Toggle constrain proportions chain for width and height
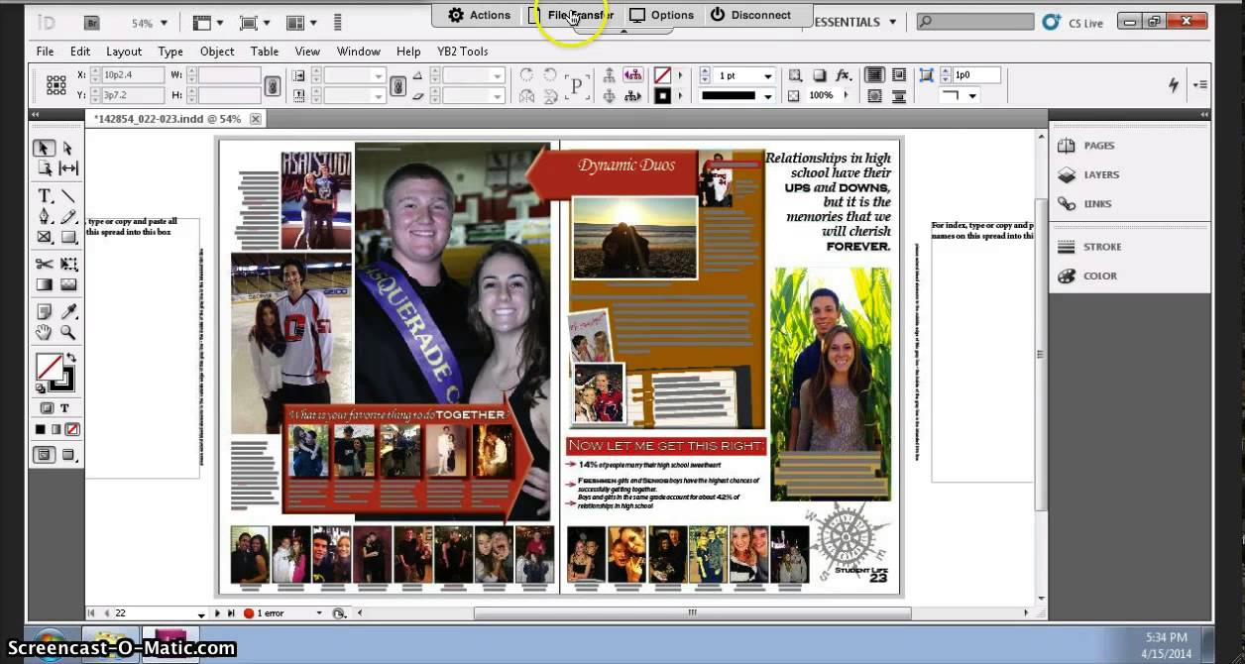 pos(272,85)
